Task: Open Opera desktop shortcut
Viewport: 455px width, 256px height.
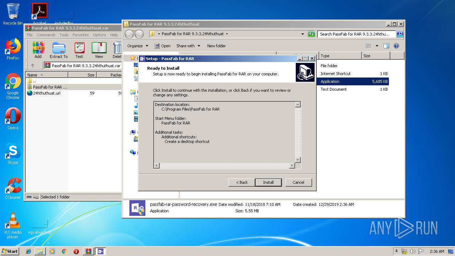Action: pos(13,119)
